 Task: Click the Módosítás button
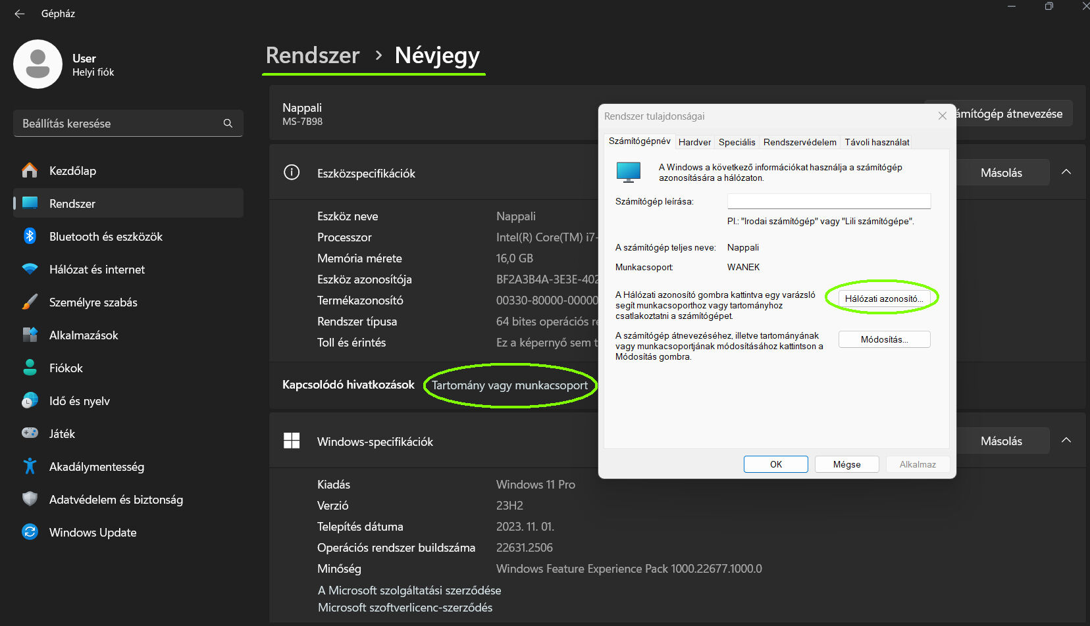point(884,339)
